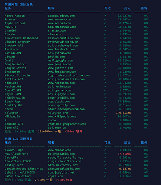The height and width of the screenshot is (185, 161).
Task: Click www.akamai.com domain
Action: tap(60, 150)
